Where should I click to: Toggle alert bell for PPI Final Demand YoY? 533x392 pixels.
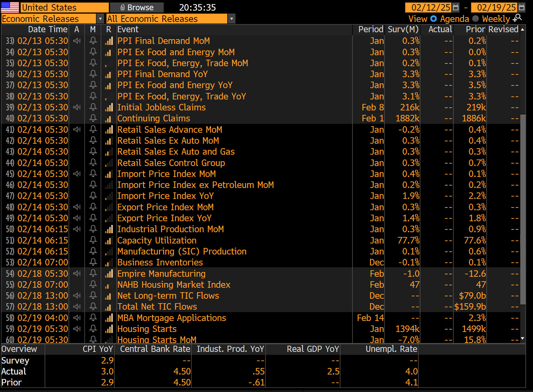coord(93,74)
